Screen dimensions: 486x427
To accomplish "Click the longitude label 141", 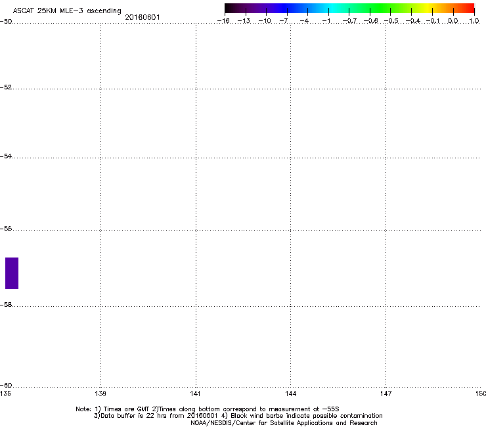I will [196, 393].
